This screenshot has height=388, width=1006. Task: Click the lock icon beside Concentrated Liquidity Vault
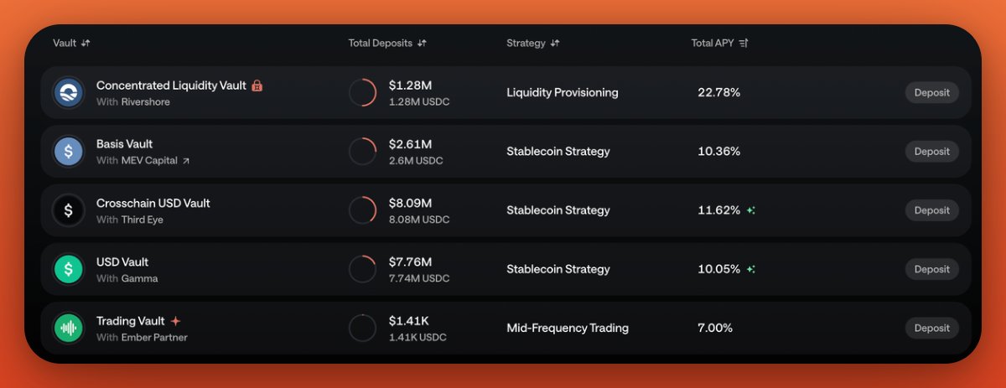coord(257,85)
